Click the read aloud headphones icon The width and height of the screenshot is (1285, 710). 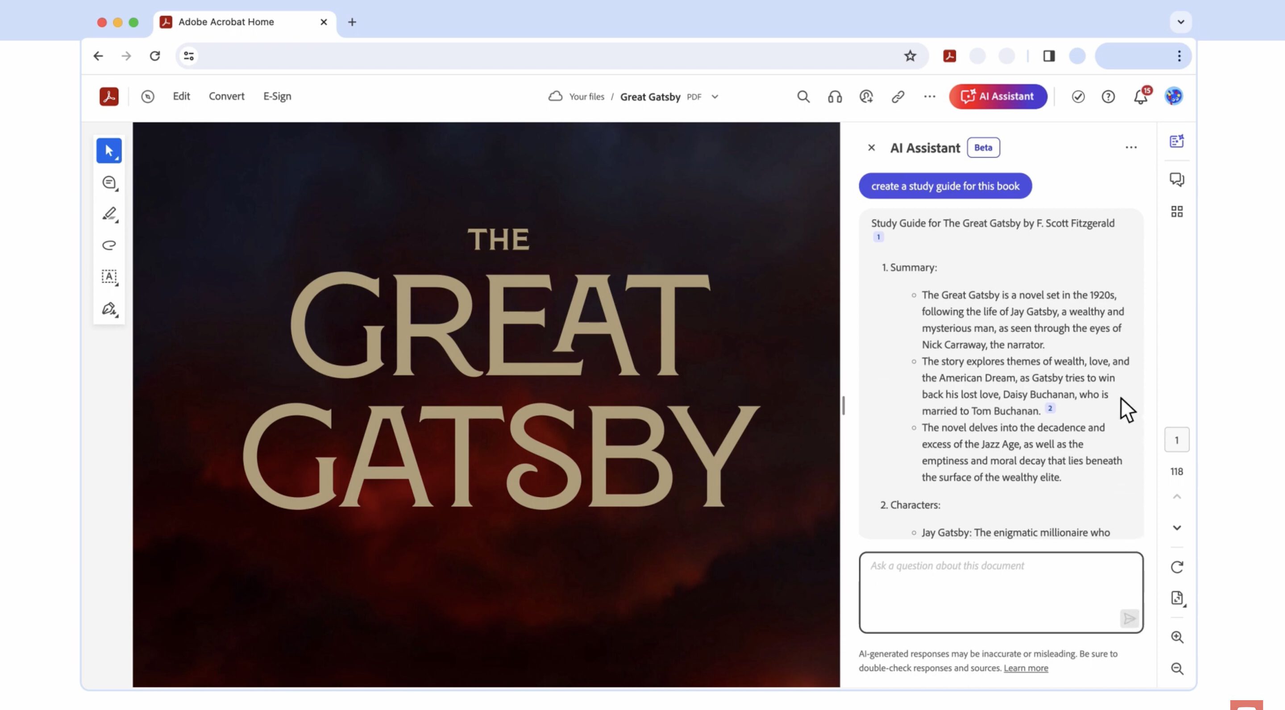835,96
